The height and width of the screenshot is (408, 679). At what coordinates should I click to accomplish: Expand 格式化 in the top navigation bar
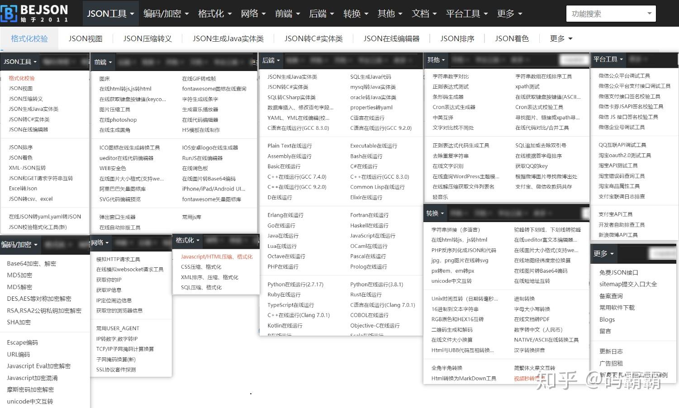click(x=214, y=14)
